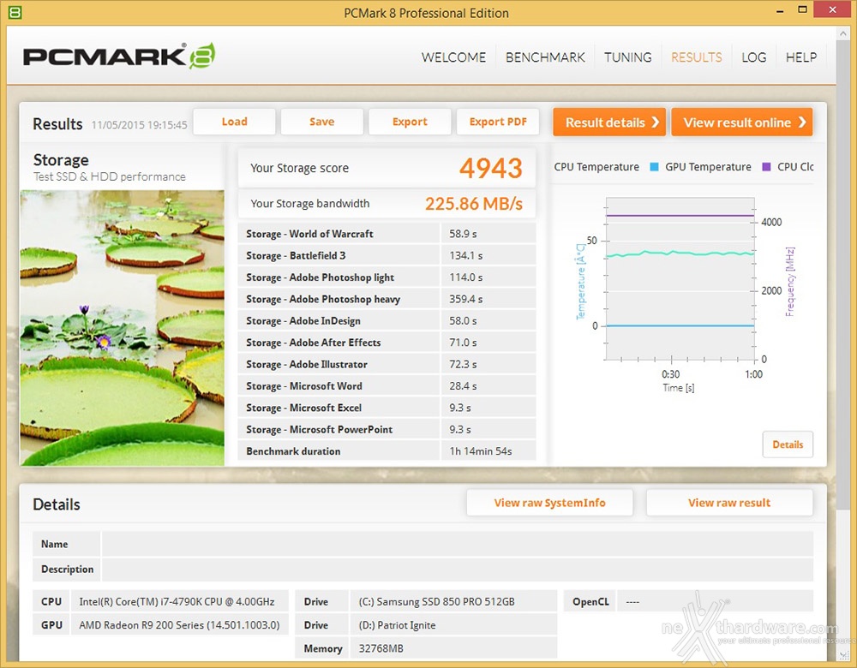
Task: Open the BENCHMARK tab
Action: tap(545, 57)
